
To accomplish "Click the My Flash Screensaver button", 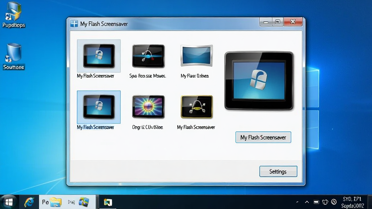I will (263, 138).
